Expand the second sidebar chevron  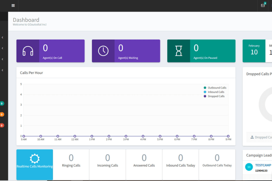pyautogui.click(x=2, y=48)
